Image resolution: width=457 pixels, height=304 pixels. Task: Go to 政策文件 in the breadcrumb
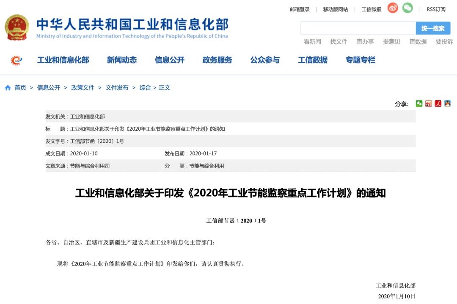pos(83,88)
